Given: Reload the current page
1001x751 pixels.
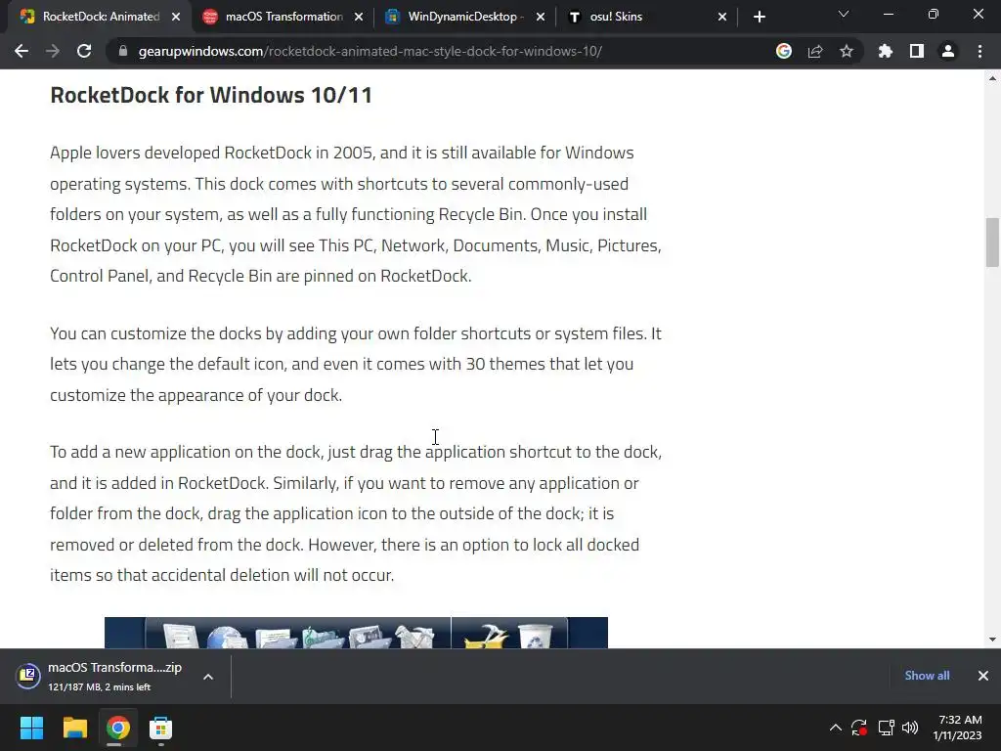Looking at the screenshot, I should pyautogui.click(x=84, y=51).
